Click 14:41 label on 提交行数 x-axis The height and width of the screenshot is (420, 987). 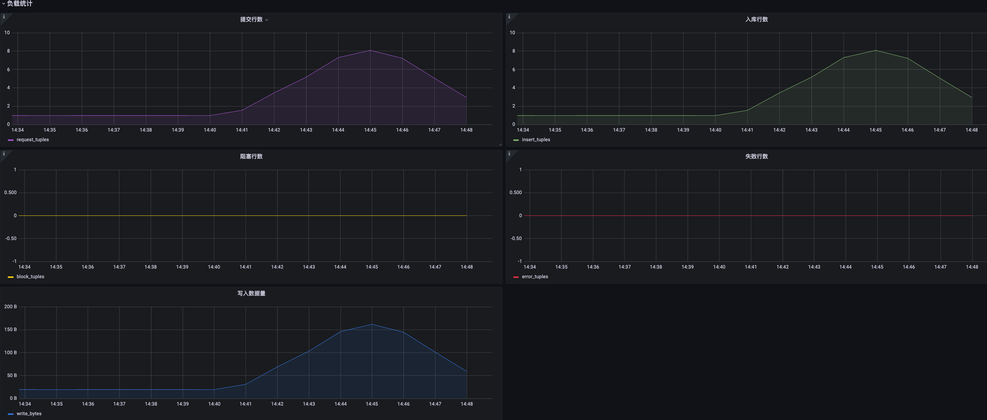tap(242, 130)
